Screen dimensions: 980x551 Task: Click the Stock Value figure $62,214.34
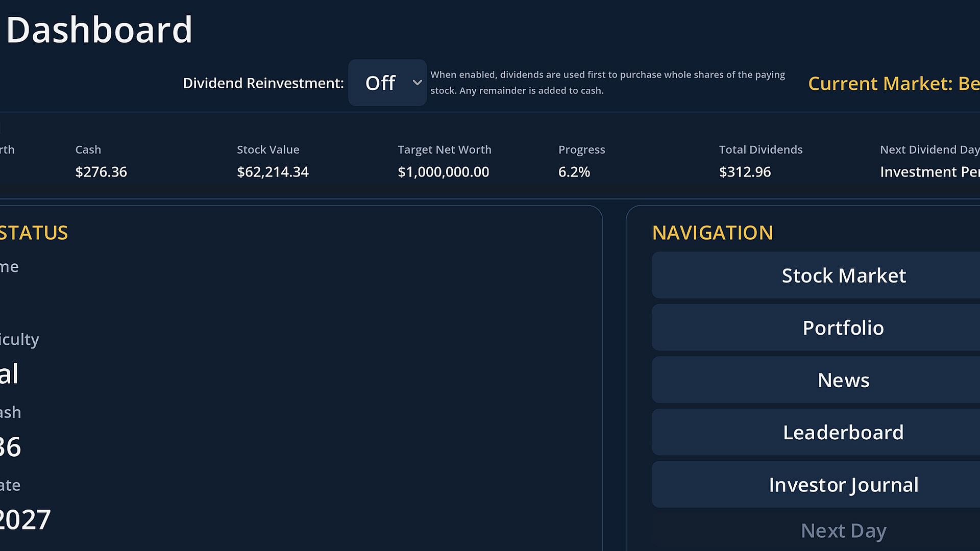pos(273,172)
